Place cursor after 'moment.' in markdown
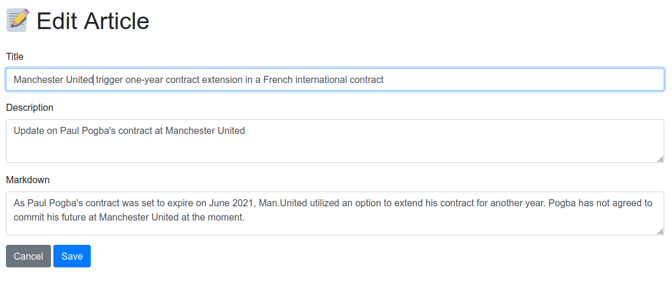This screenshot has height=281, width=672. (x=245, y=217)
